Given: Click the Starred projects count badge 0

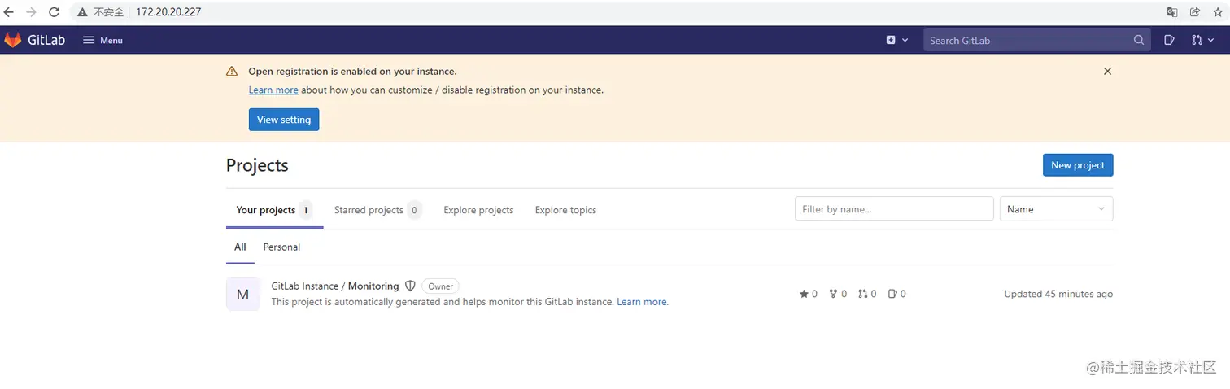Looking at the screenshot, I should (414, 210).
